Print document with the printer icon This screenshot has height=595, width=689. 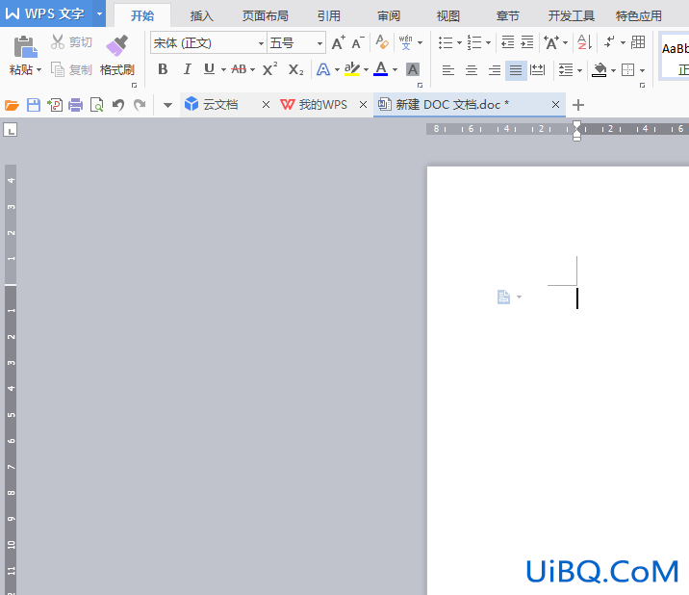coord(76,105)
